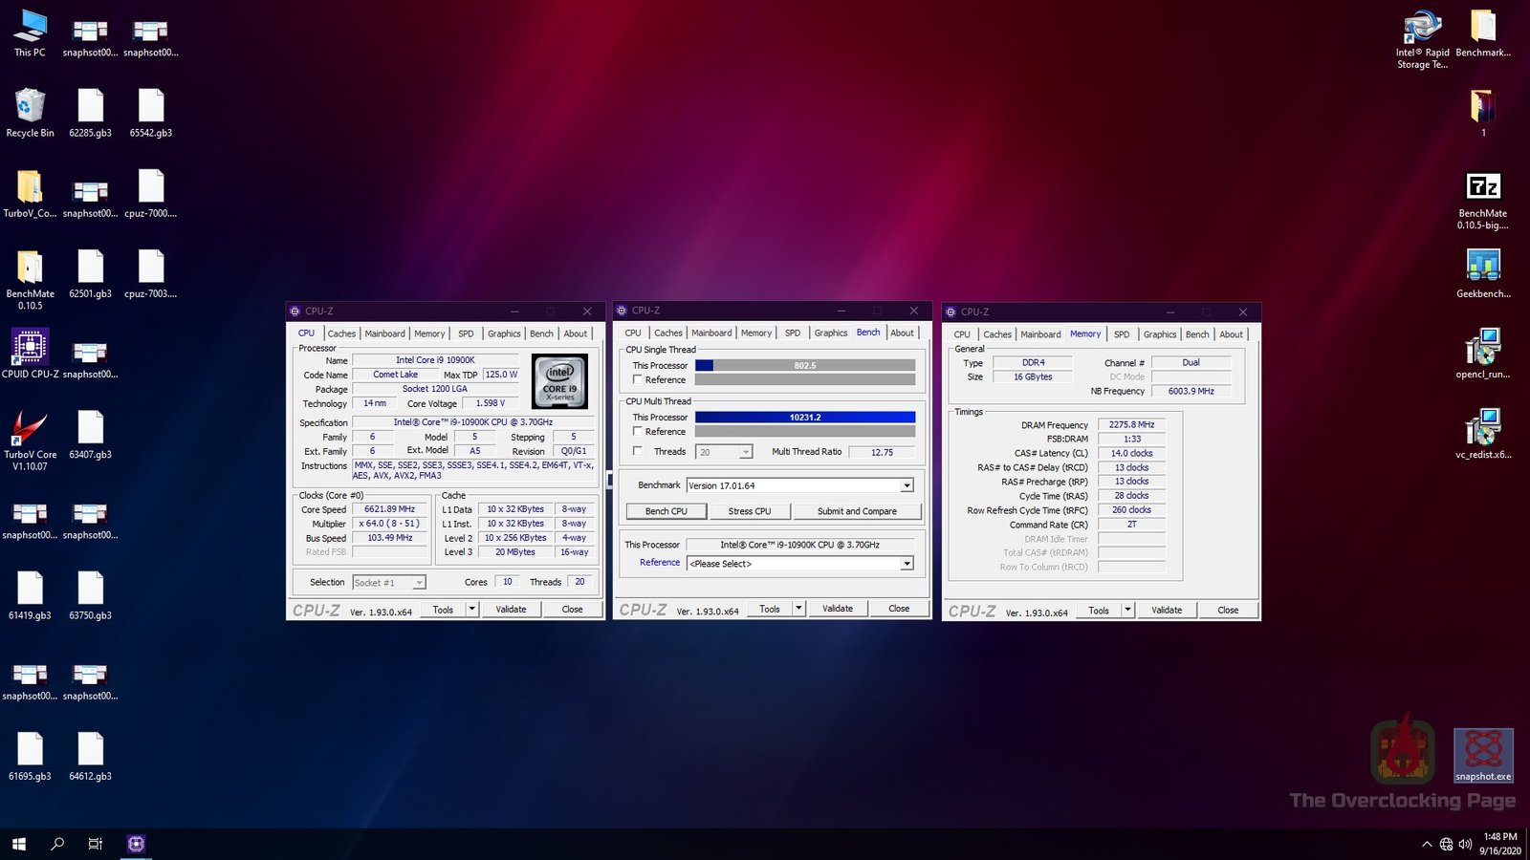Check Reference under CPU Multi Thread
Screen dimensions: 1530x860
638,431
